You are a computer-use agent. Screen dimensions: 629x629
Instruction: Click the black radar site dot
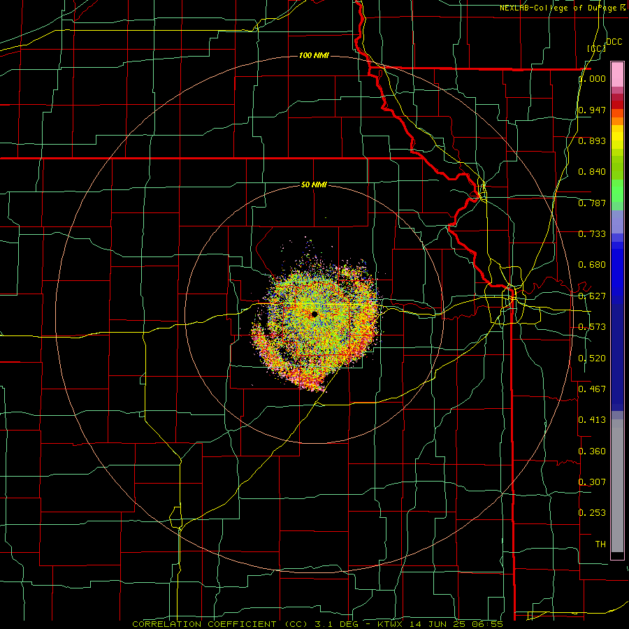point(314,314)
